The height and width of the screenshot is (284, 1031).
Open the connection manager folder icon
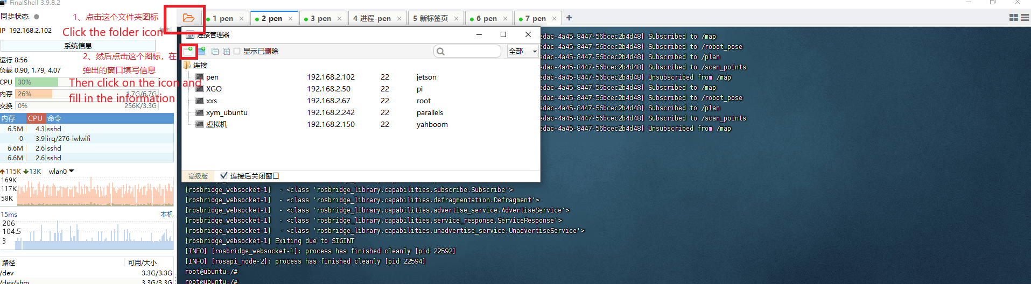click(188, 18)
